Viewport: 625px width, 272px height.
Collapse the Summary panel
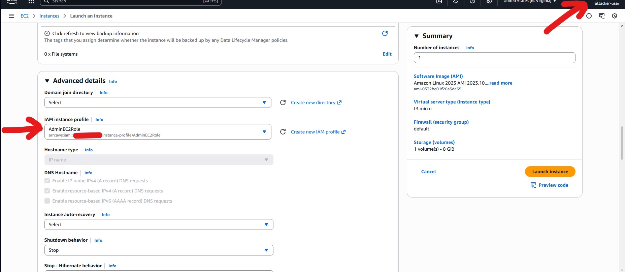click(417, 36)
